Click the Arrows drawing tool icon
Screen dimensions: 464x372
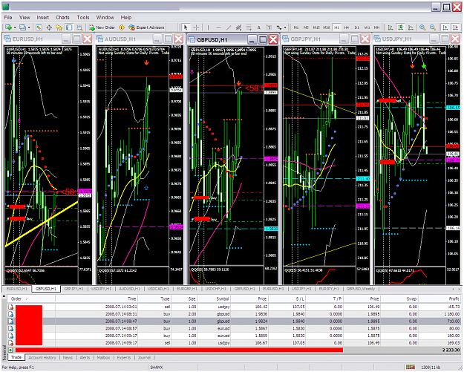[x=279, y=27]
